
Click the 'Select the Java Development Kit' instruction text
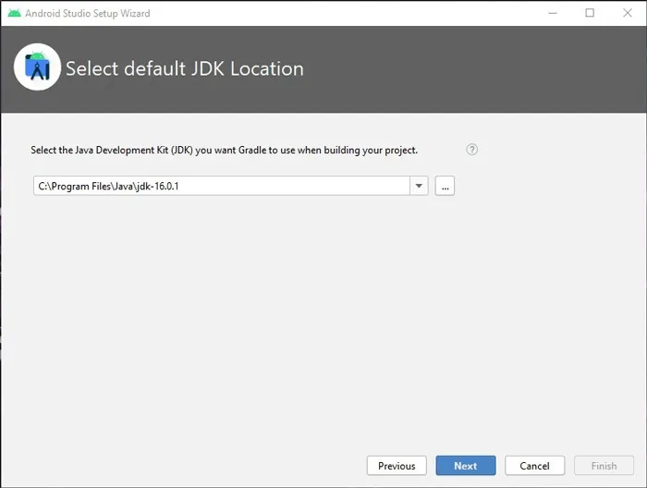click(x=224, y=150)
